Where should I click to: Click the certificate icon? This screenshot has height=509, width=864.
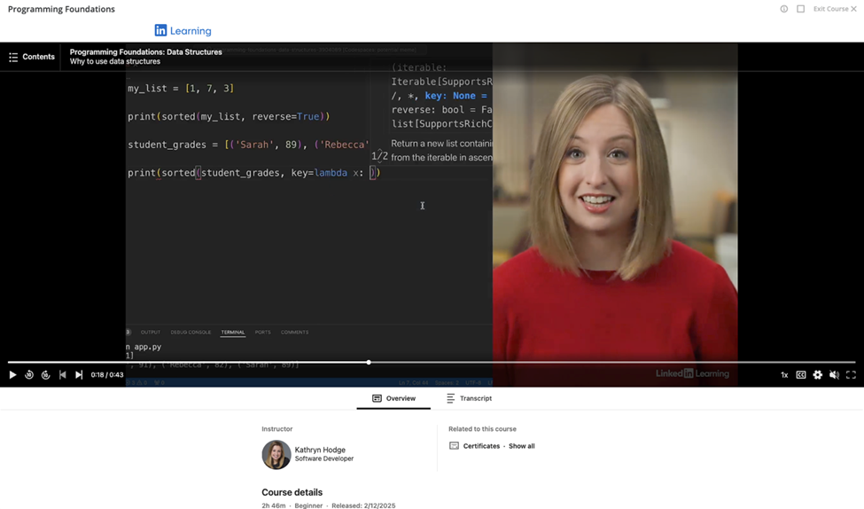454,445
